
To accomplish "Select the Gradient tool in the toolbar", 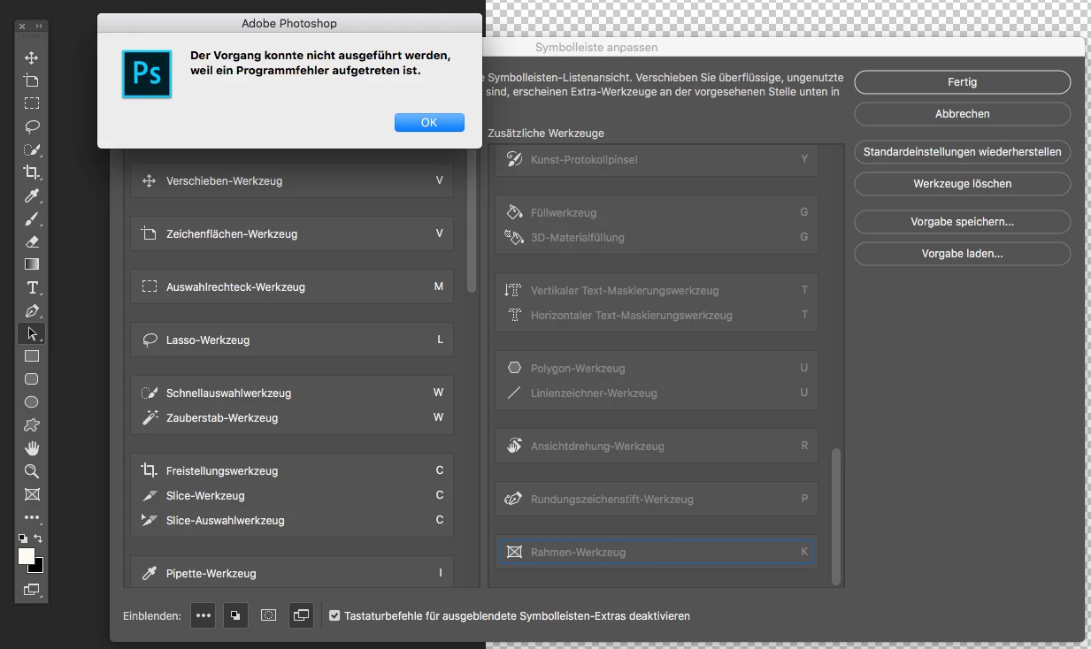I will (x=32, y=264).
